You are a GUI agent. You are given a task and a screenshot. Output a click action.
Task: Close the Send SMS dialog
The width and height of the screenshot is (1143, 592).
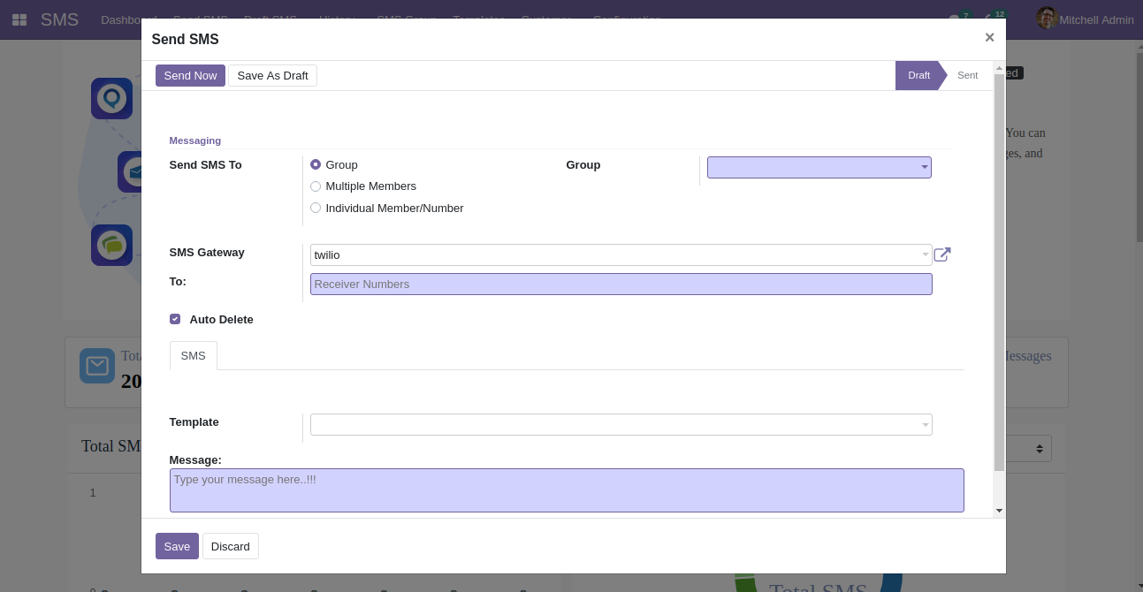click(989, 37)
